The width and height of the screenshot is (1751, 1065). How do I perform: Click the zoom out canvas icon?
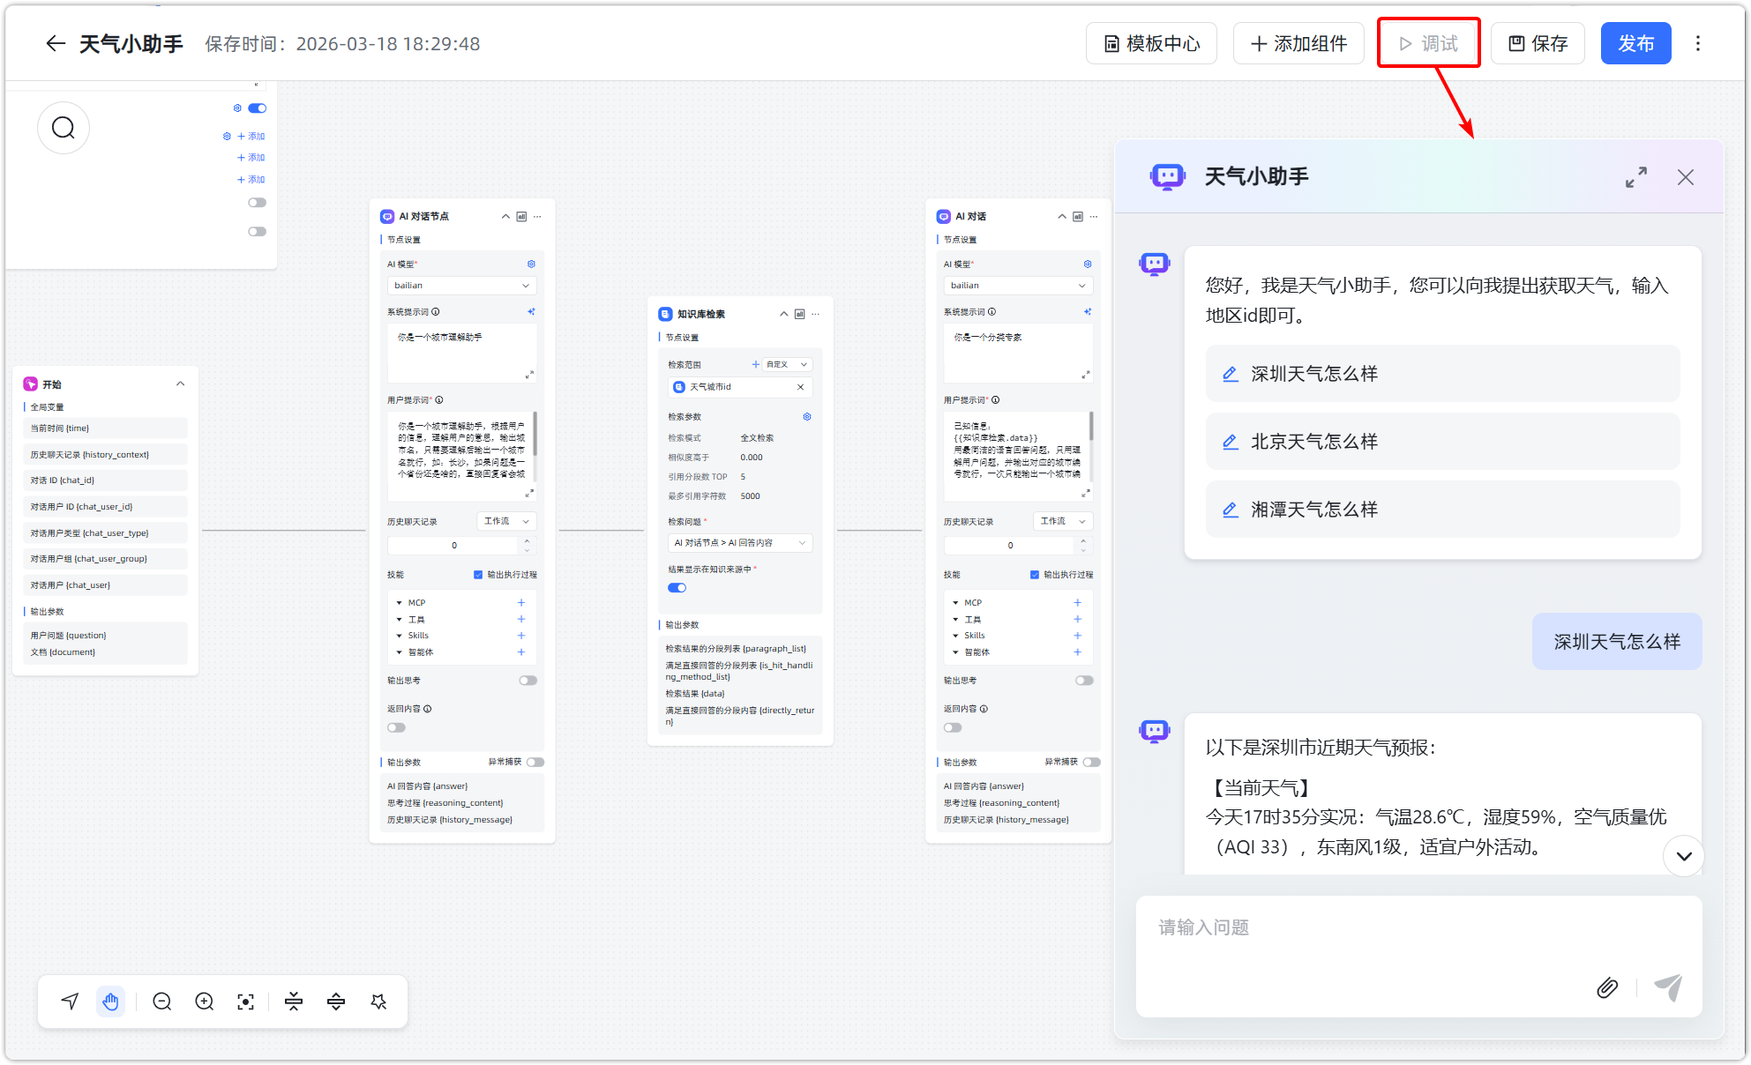pos(162,1002)
